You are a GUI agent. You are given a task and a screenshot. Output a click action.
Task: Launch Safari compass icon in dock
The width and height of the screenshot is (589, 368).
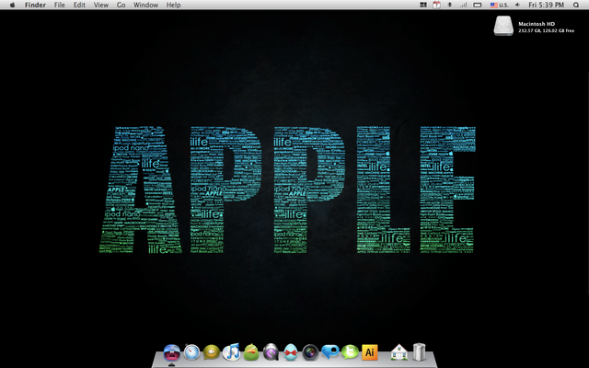coord(191,351)
